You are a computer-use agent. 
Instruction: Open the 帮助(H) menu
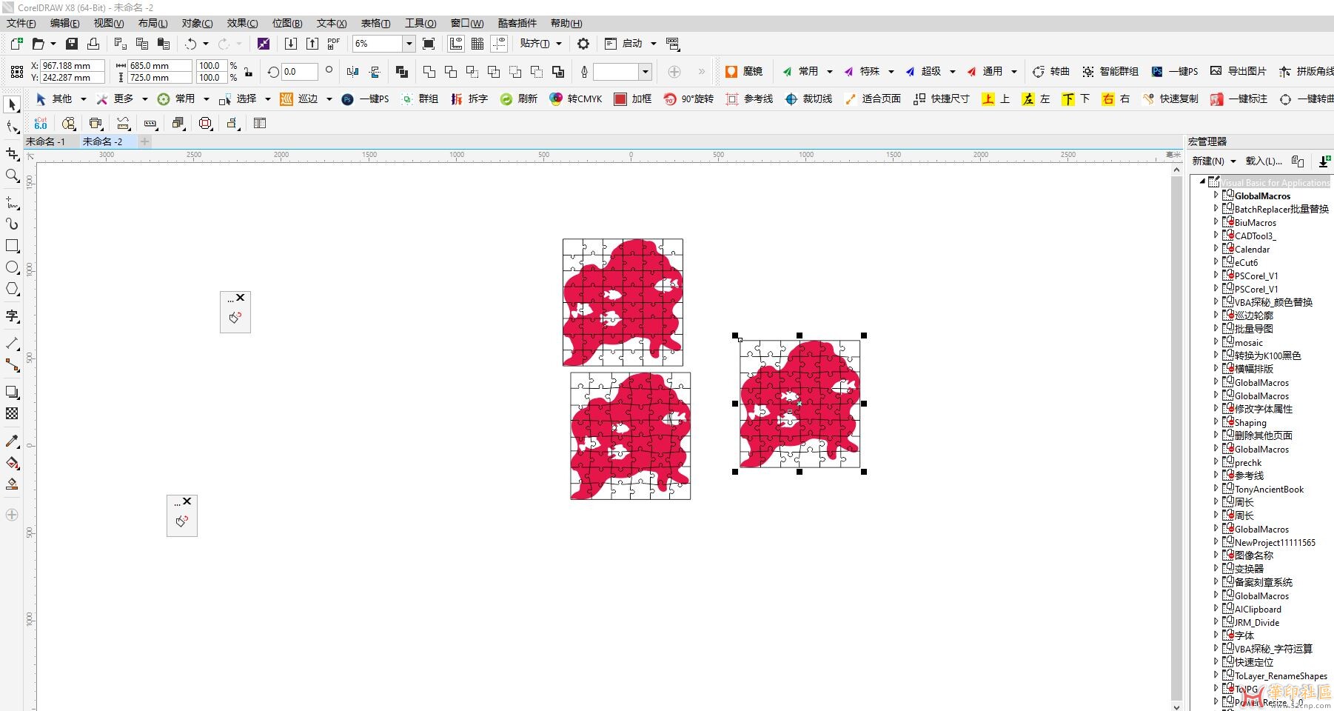(x=566, y=23)
